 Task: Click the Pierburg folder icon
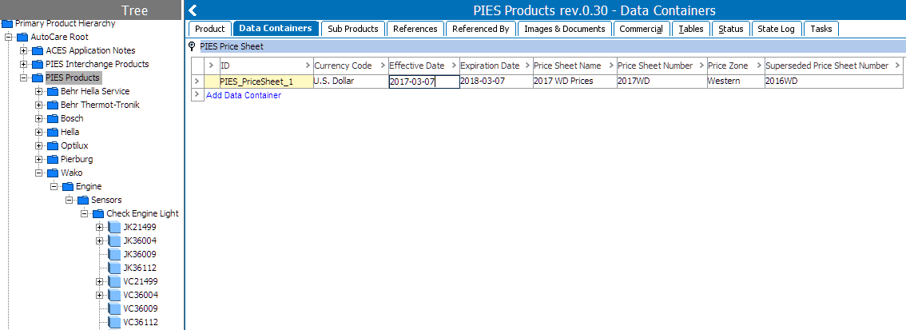[53, 160]
